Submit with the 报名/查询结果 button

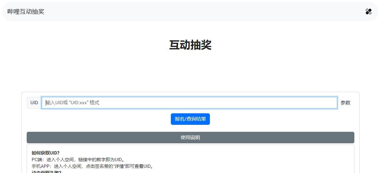pos(190,119)
